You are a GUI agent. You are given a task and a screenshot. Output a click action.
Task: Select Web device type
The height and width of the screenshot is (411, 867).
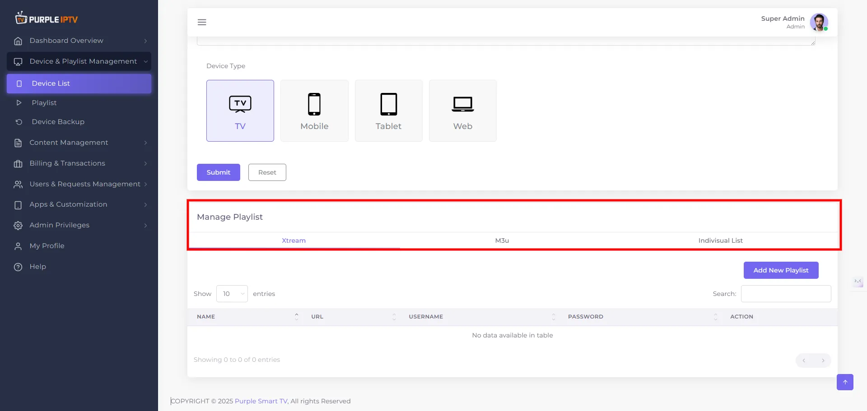click(463, 111)
